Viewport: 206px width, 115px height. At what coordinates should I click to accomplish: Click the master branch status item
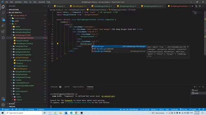point(6,109)
